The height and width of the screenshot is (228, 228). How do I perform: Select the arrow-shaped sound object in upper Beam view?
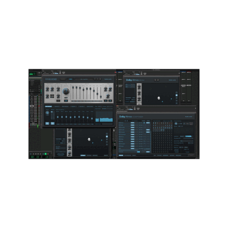(x=171, y=99)
